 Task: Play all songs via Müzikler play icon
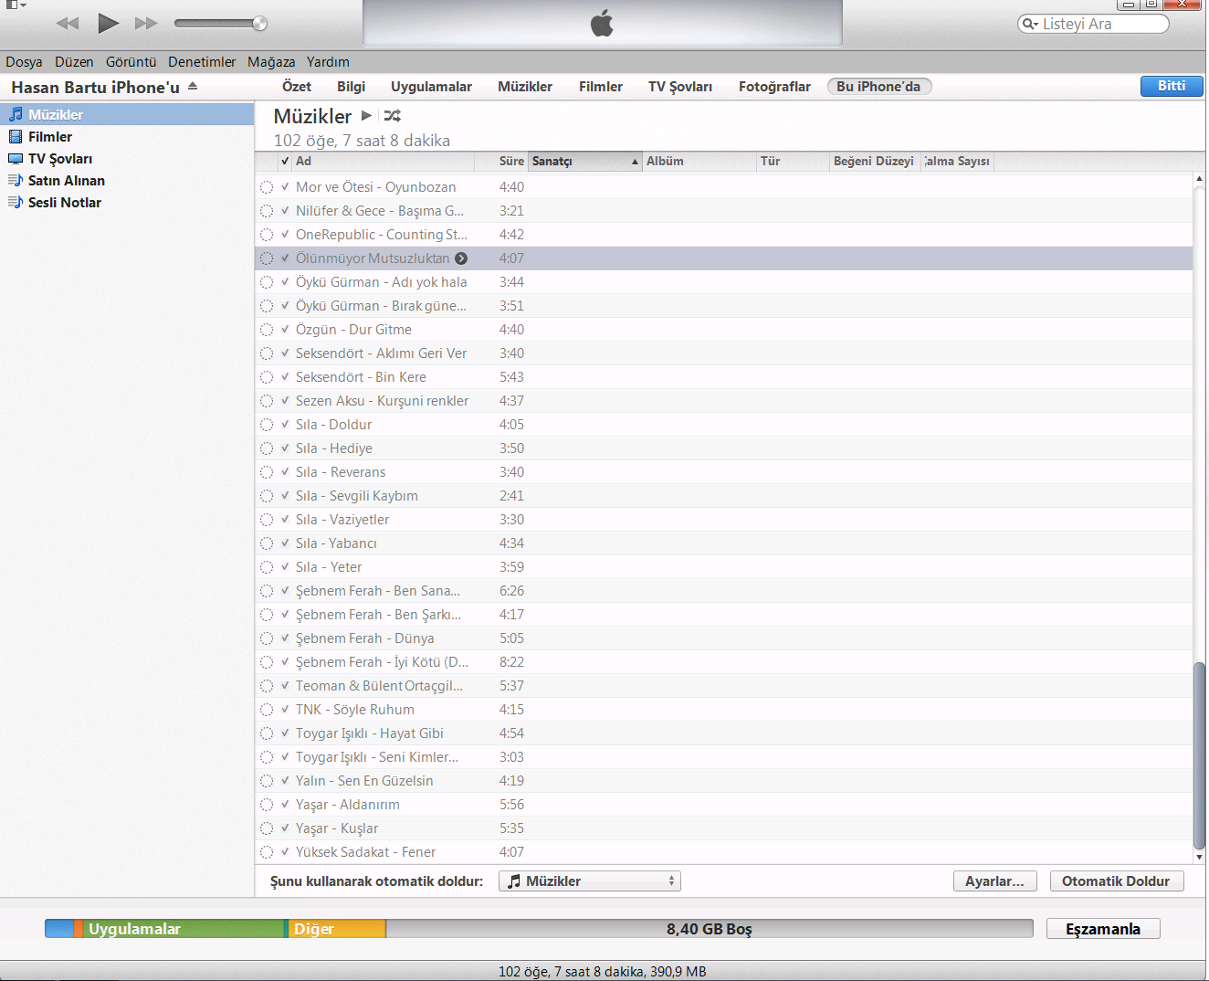(366, 115)
